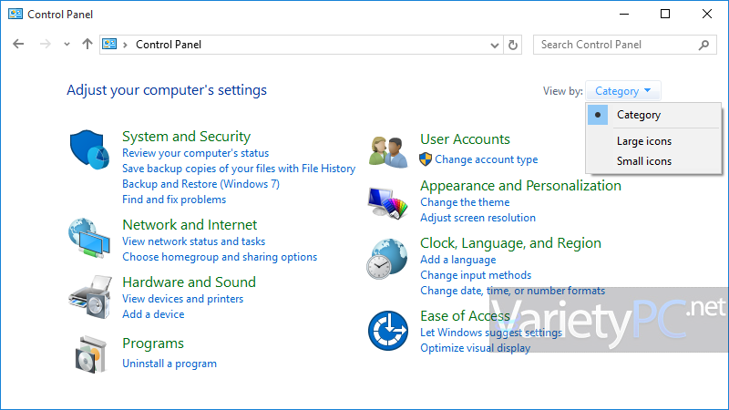Image resolution: width=729 pixels, height=410 pixels.
Task: Click Adjust screen resolution link
Action: click(x=477, y=218)
